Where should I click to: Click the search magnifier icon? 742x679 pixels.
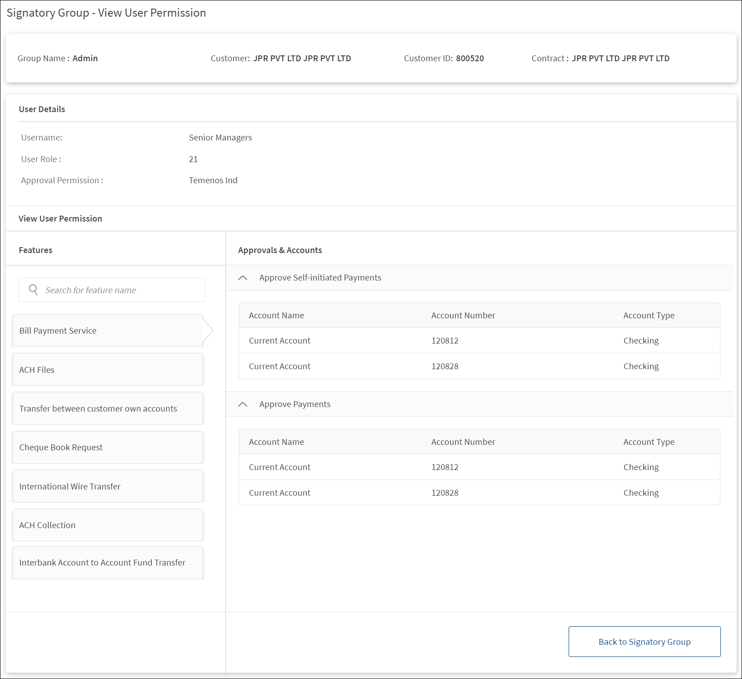click(x=33, y=290)
